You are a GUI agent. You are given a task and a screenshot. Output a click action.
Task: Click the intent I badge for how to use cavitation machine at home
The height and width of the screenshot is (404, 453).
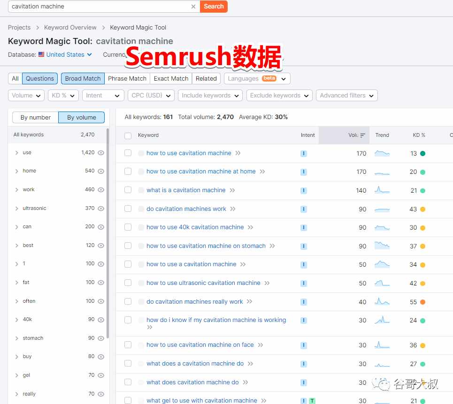[x=303, y=172]
